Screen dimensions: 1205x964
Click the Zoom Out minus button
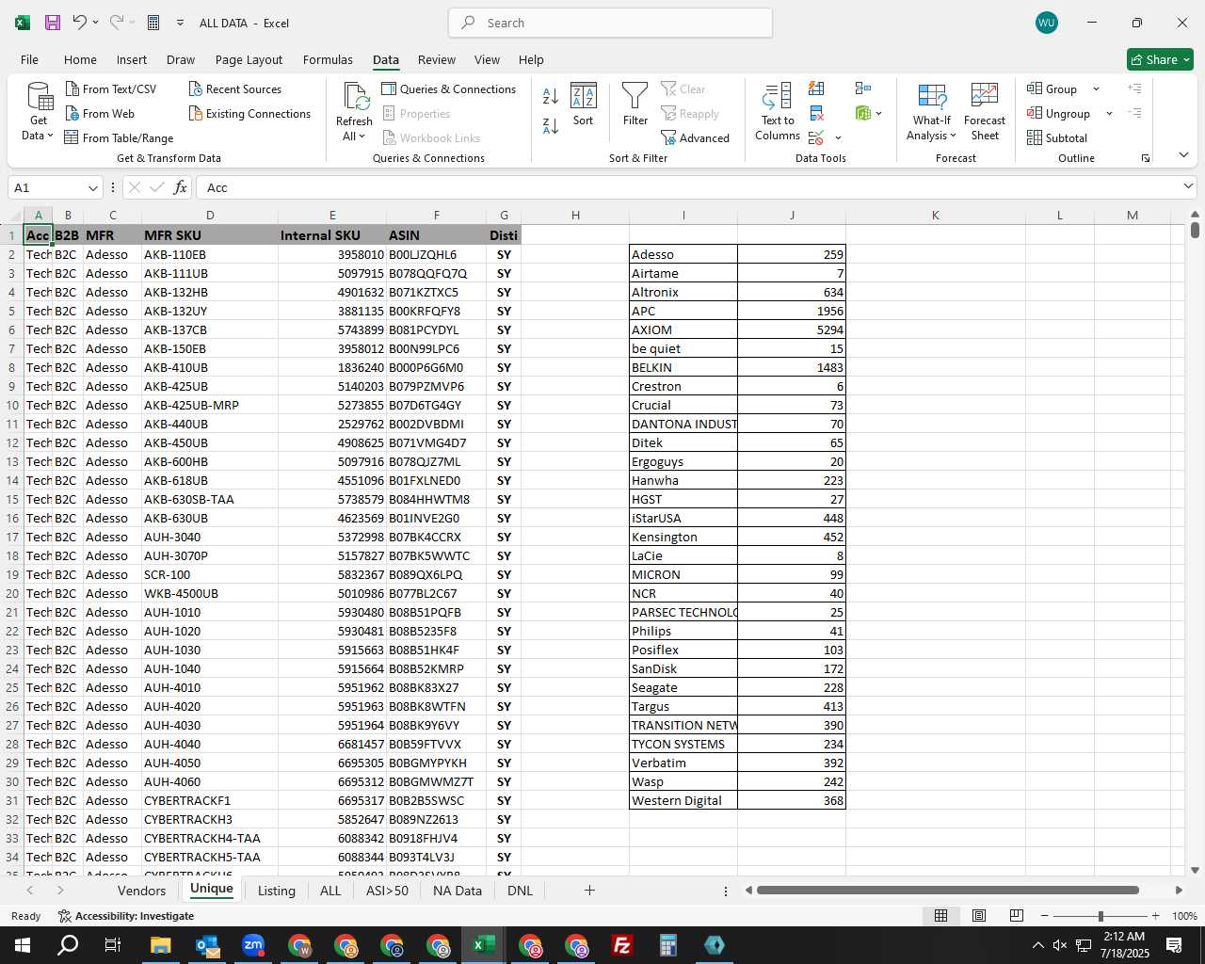point(1044,915)
